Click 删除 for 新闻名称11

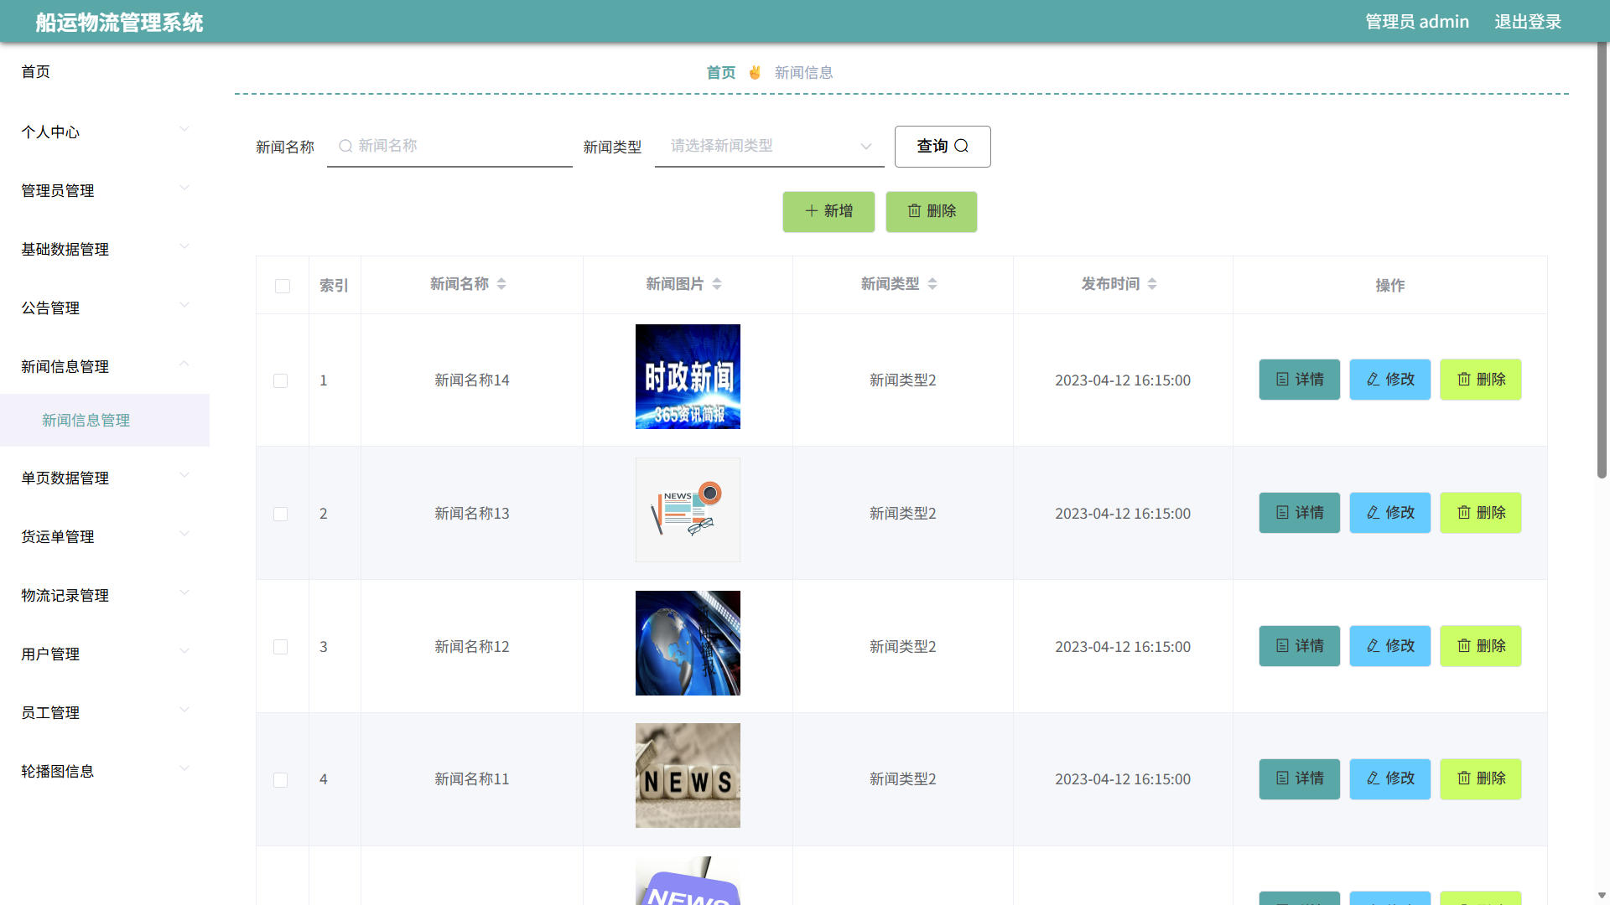pos(1481,778)
